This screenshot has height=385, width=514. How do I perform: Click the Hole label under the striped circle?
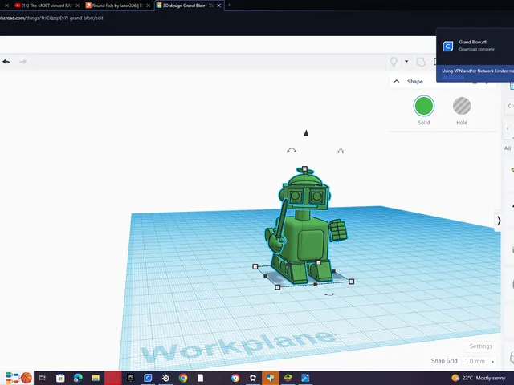pos(462,123)
